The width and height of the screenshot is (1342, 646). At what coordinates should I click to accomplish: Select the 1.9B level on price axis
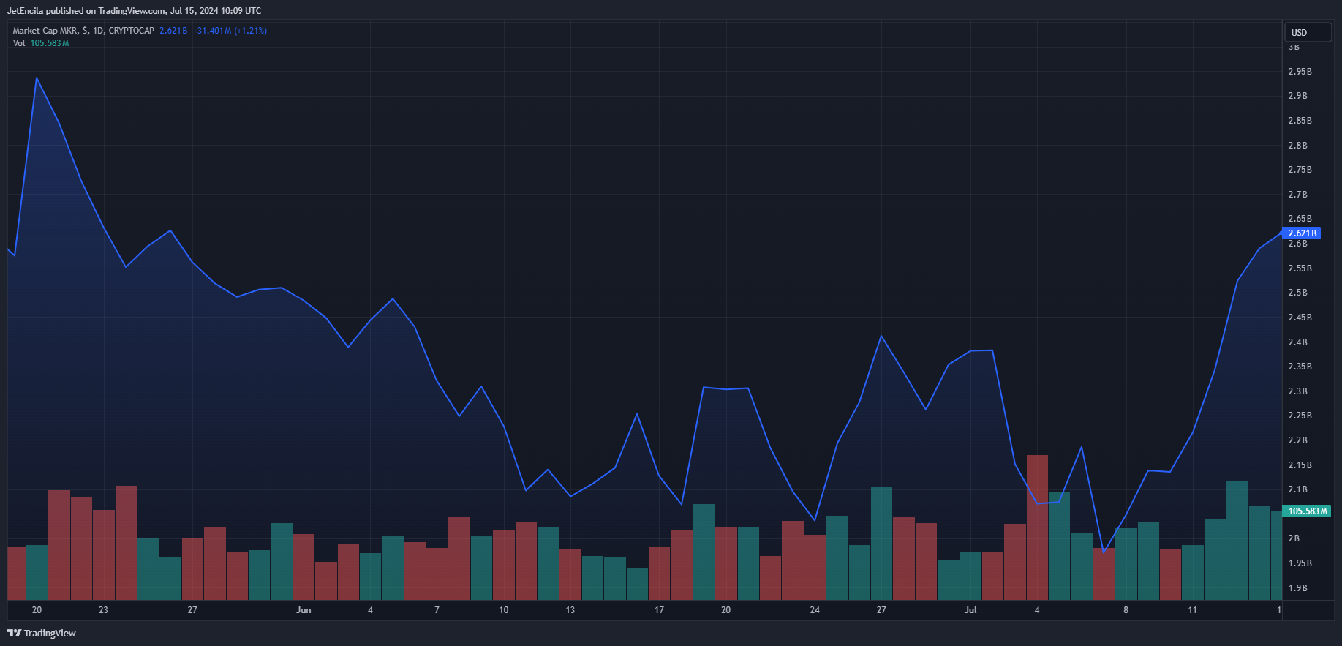pos(1297,588)
